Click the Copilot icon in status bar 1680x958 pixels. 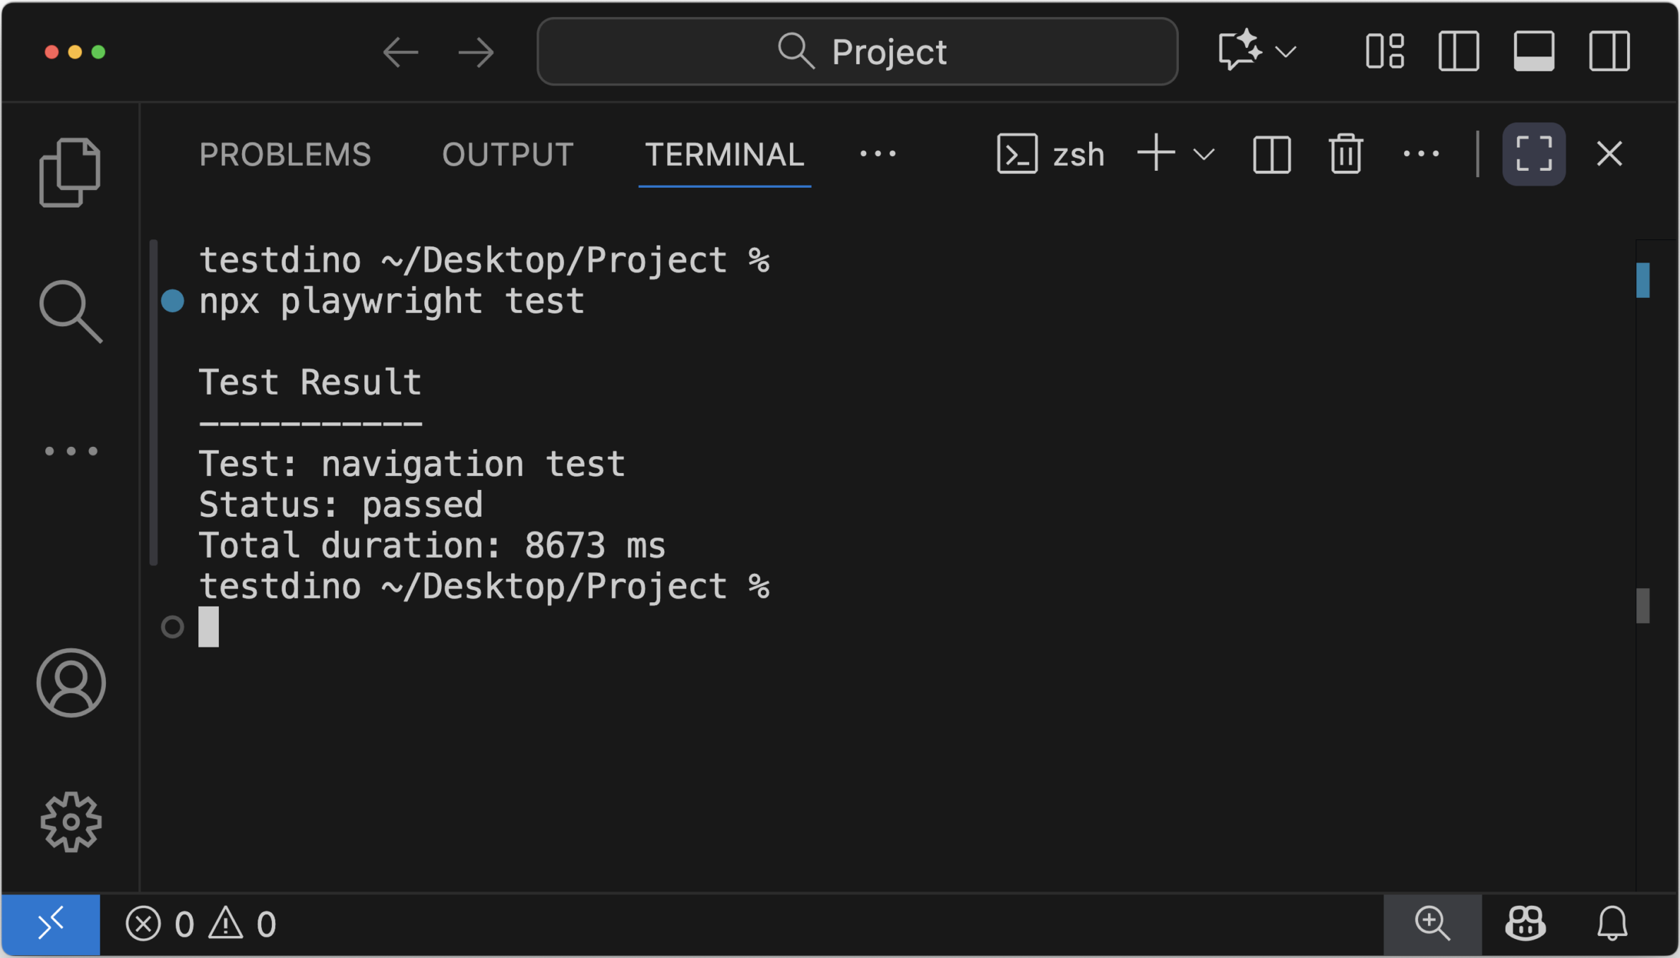click(1525, 923)
